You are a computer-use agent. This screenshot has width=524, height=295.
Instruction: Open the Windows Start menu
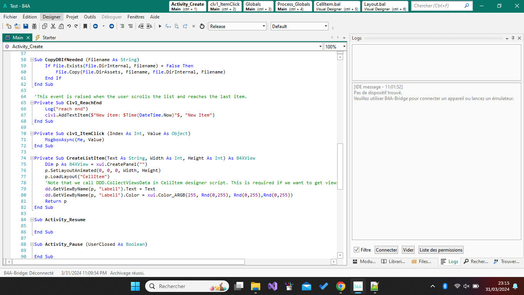point(136,286)
